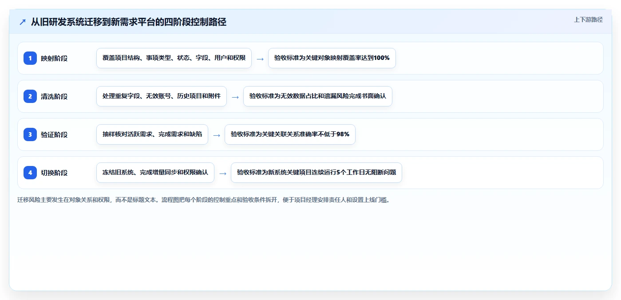Click the 映射阶段 stage label
Image resolution: width=621 pixels, height=300 pixels.
point(54,58)
